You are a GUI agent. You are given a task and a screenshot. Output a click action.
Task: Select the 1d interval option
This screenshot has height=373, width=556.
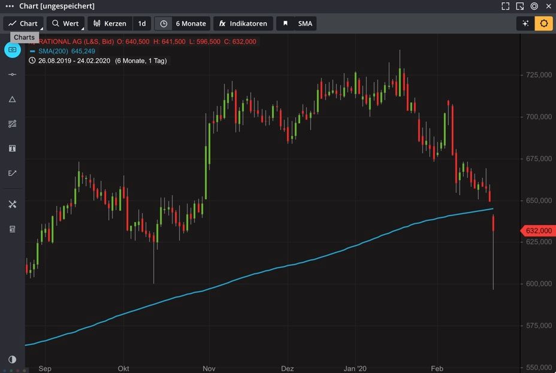click(142, 23)
